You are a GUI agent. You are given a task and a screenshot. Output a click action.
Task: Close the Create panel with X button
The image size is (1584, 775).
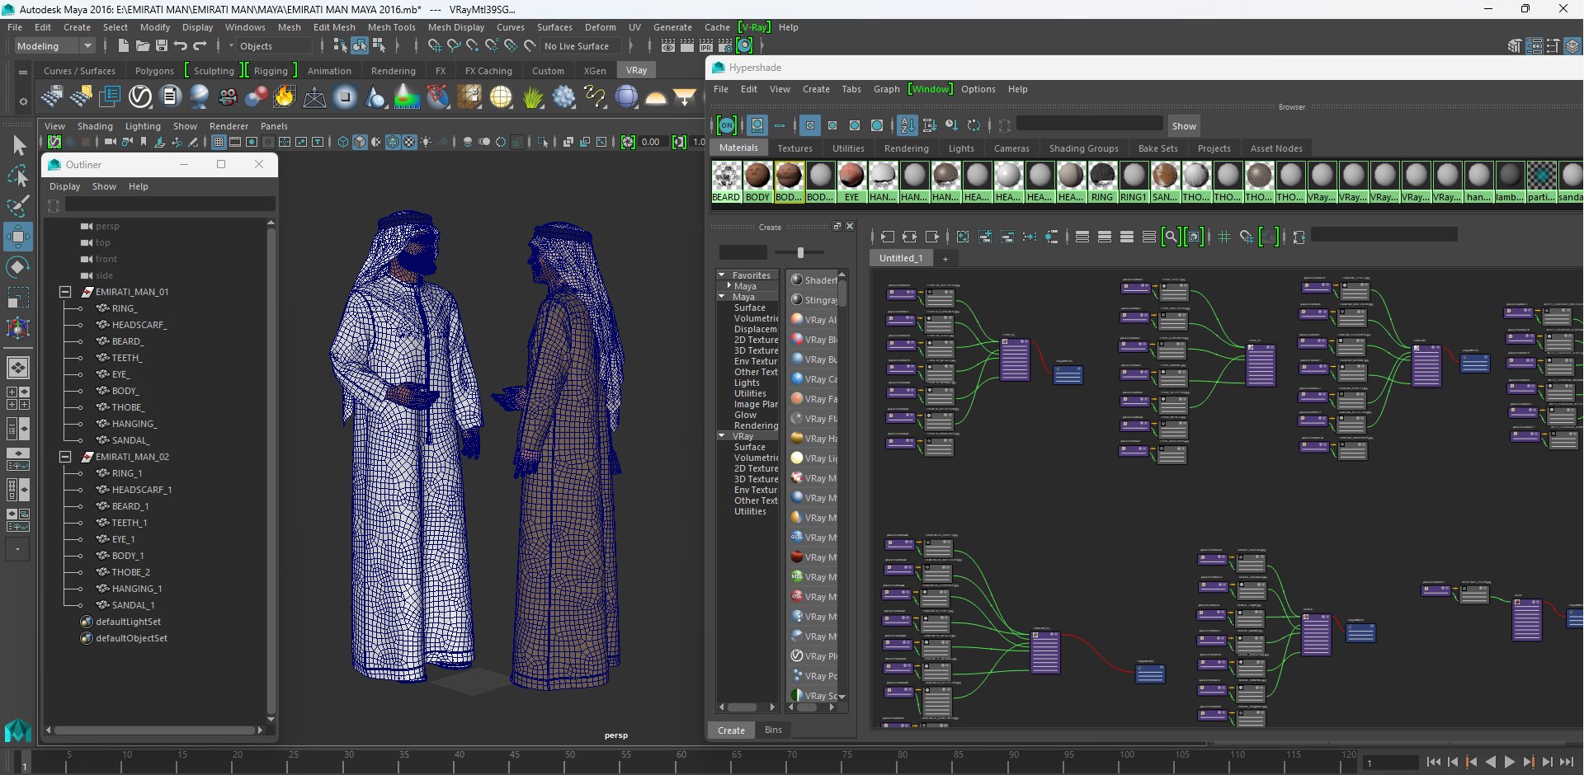pos(850,226)
